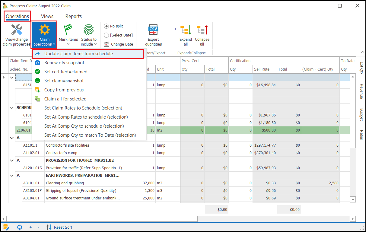Collapse the ribbon with the up chevron

[362, 52]
